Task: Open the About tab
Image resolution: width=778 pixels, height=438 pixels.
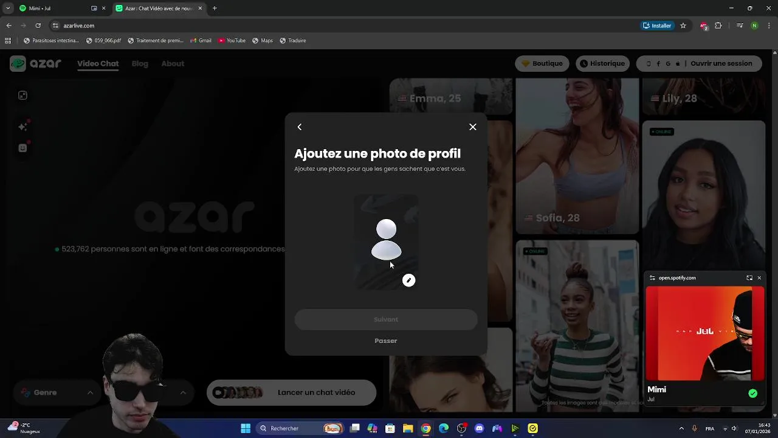Action: tap(173, 63)
